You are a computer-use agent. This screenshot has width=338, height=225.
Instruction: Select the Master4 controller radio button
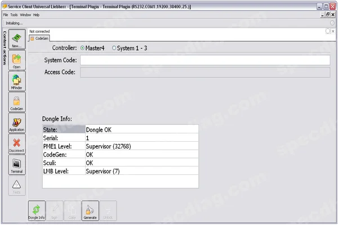coord(82,48)
